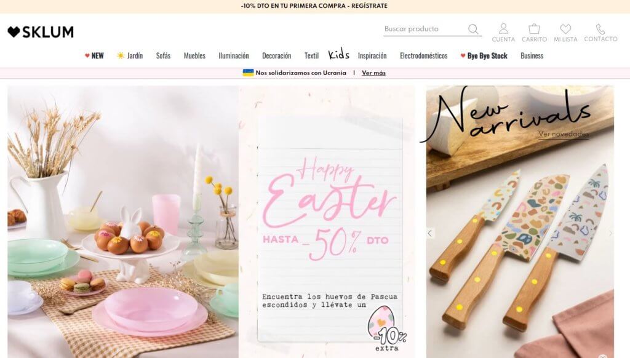Viewport: 630px width, 358px height.
Task: Expand the Muebles menu
Action: 194,56
